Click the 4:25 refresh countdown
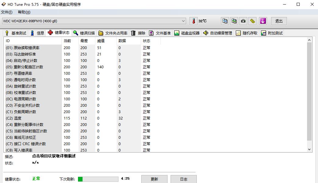Viewport: 318px width, 183px height. click(125, 178)
